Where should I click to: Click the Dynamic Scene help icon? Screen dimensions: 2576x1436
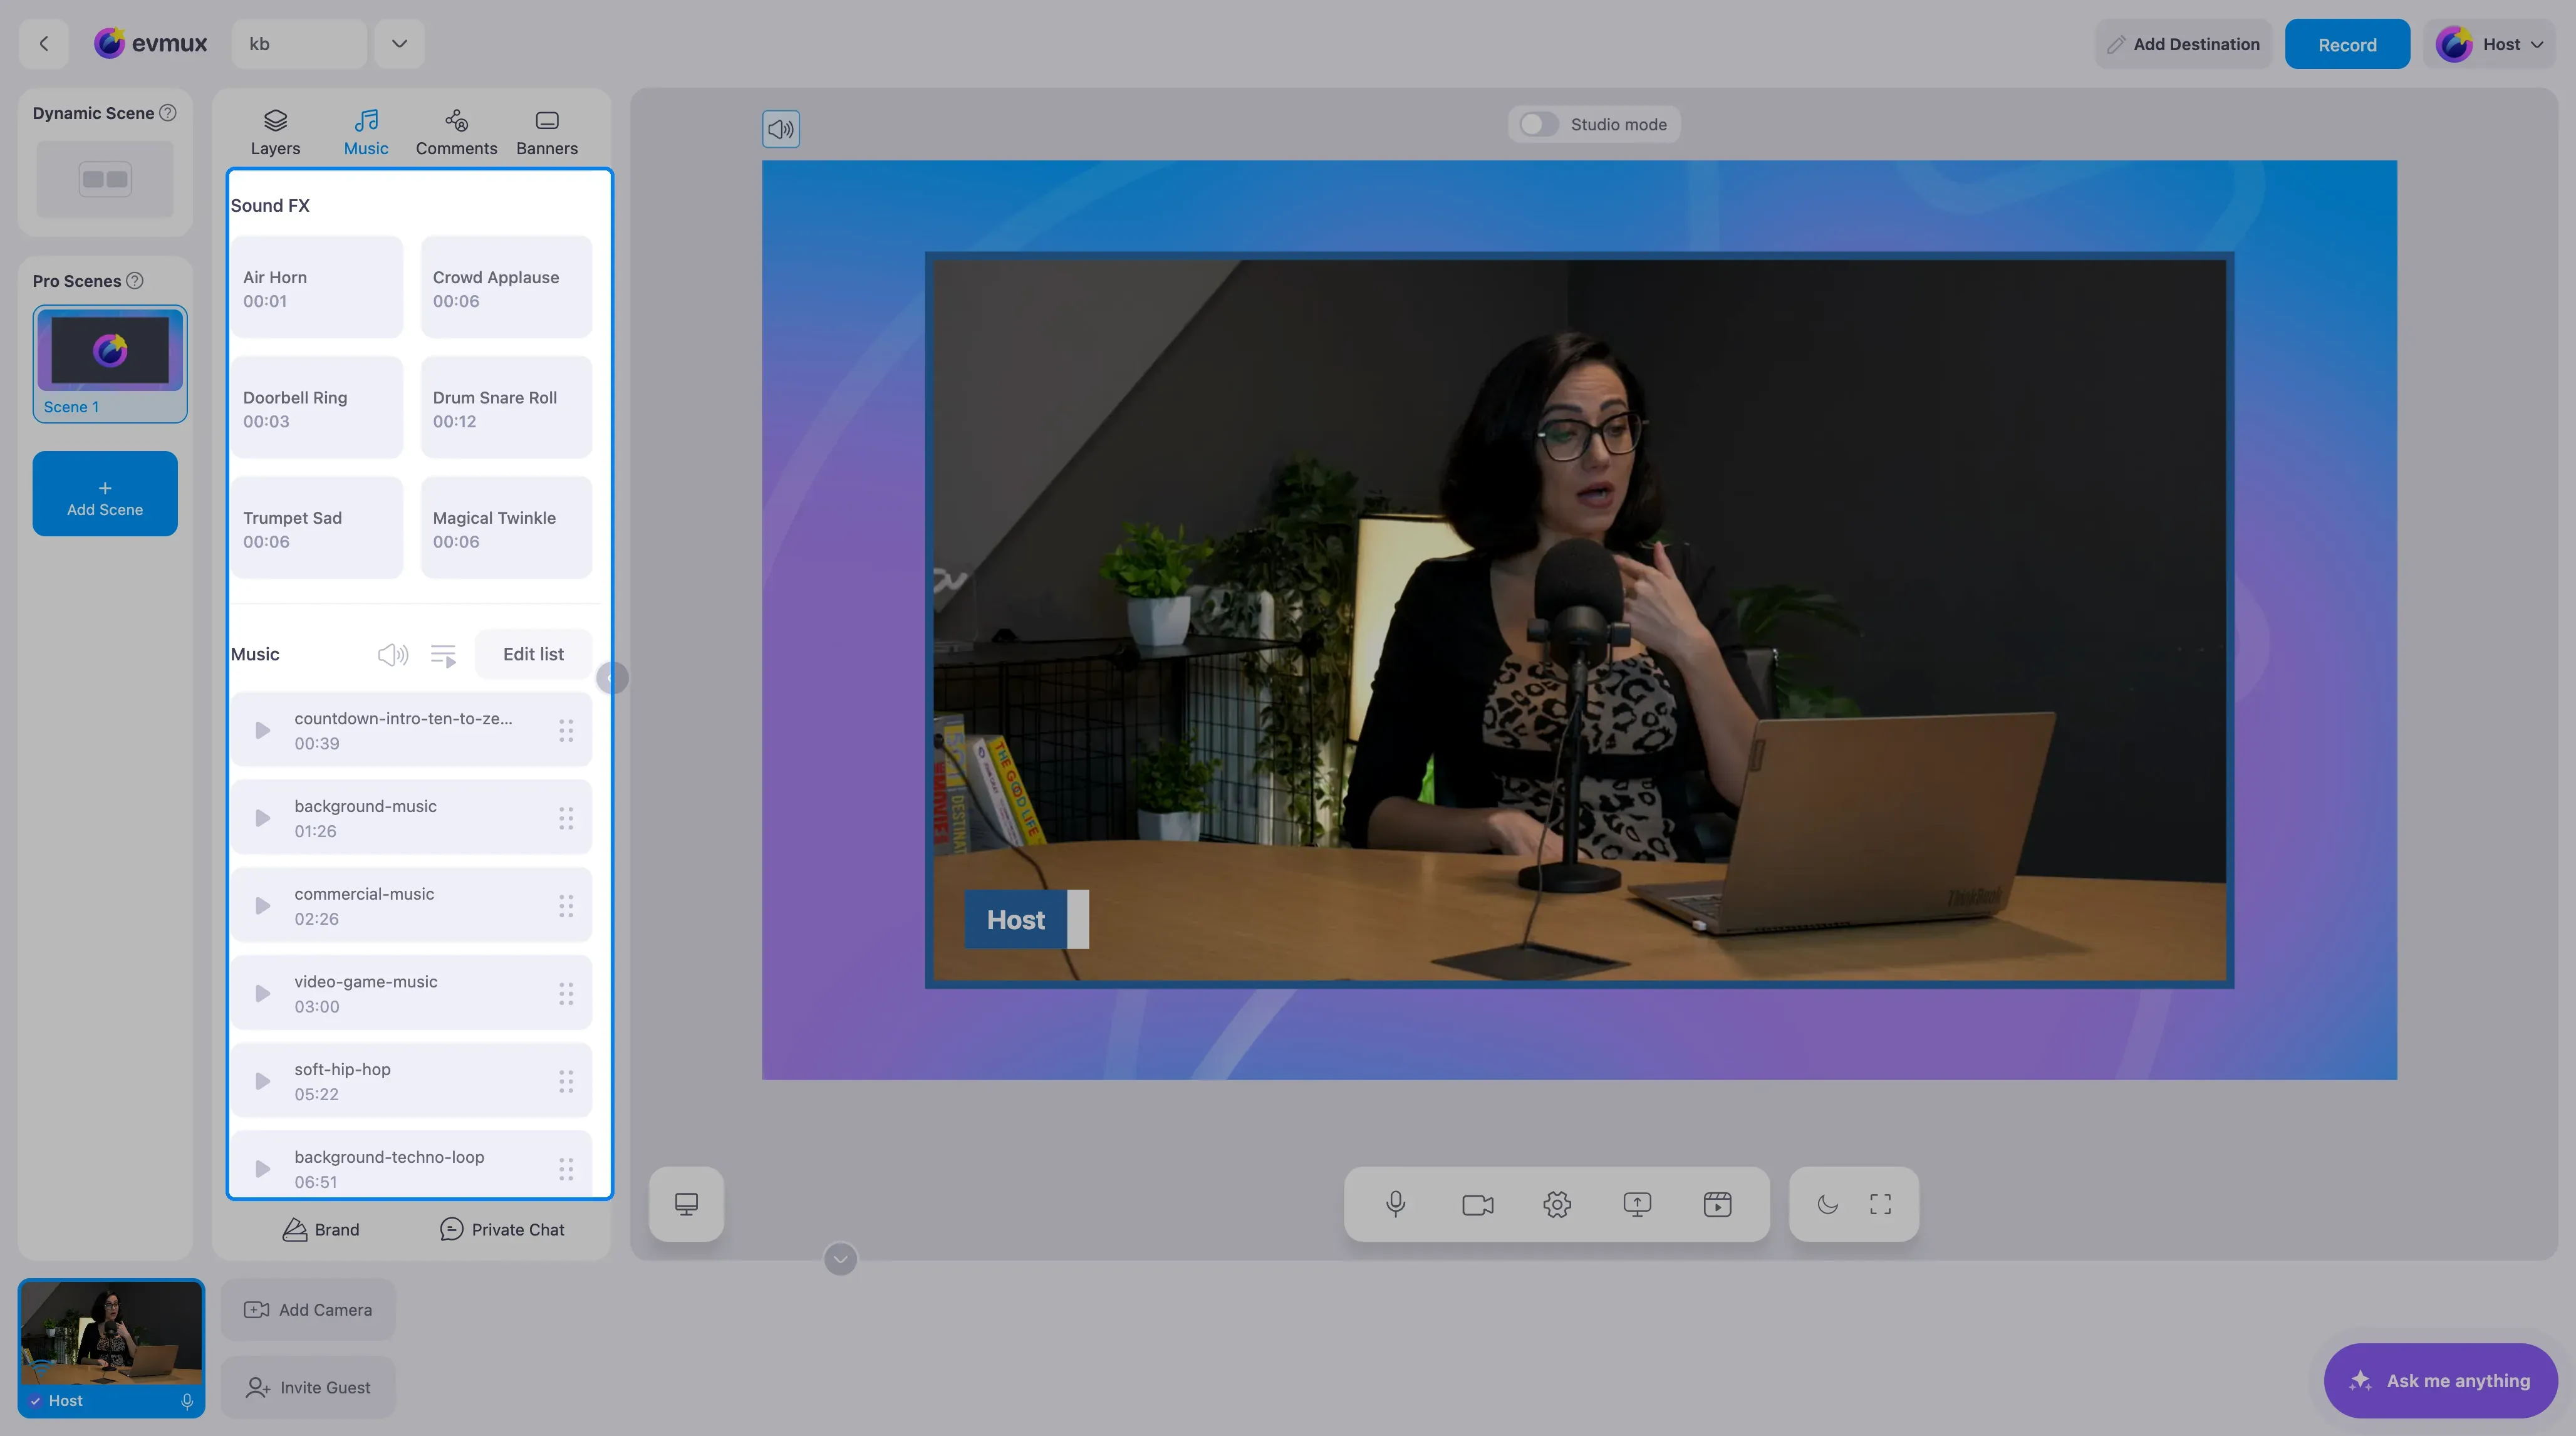click(x=168, y=113)
